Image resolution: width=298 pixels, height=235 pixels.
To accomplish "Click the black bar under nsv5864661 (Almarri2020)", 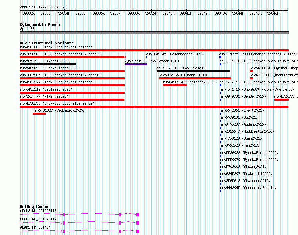I will point(193,71).
